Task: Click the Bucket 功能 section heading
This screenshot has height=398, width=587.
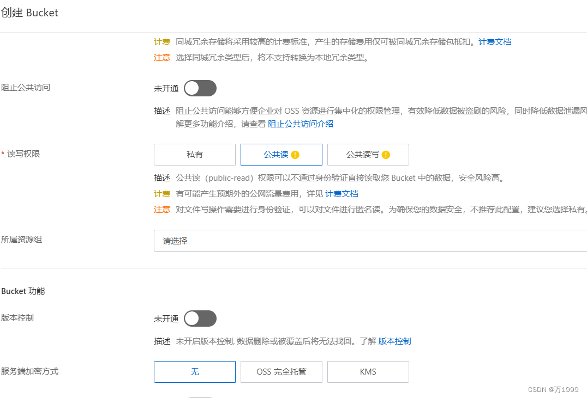Action: 23,291
